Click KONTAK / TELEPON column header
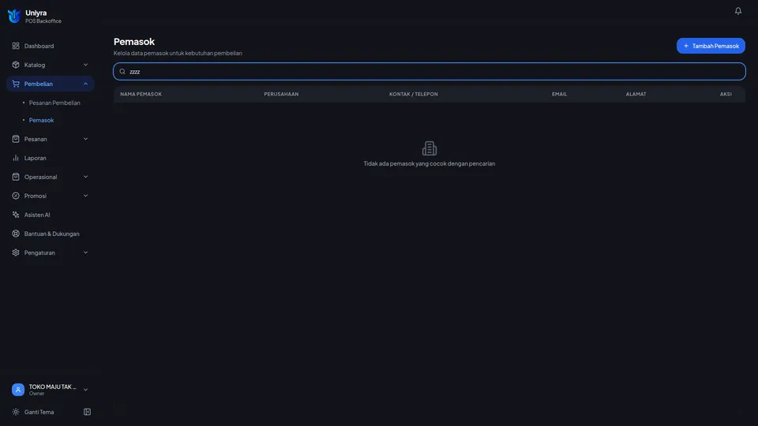Image resolution: width=758 pixels, height=426 pixels. pyautogui.click(x=414, y=94)
